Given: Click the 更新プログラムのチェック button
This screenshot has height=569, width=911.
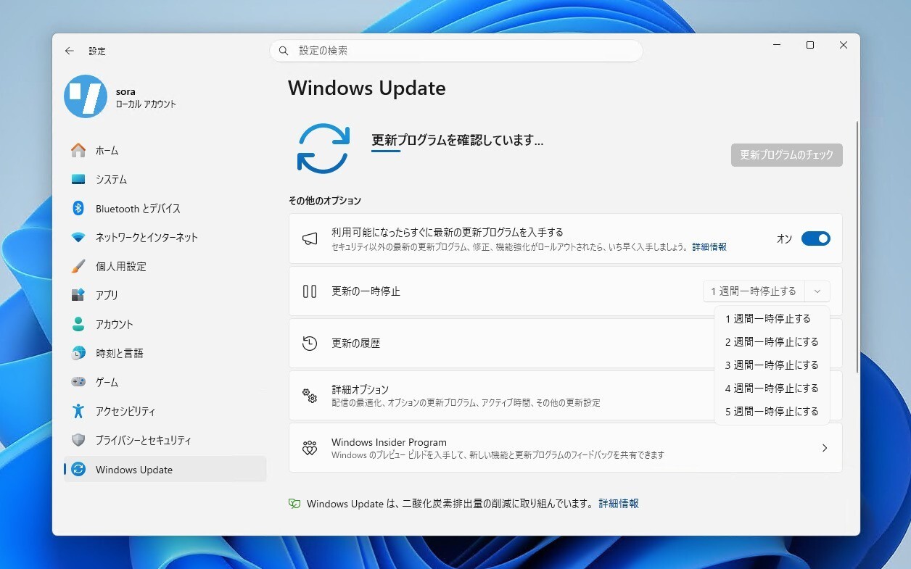Looking at the screenshot, I should coord(786,155).
